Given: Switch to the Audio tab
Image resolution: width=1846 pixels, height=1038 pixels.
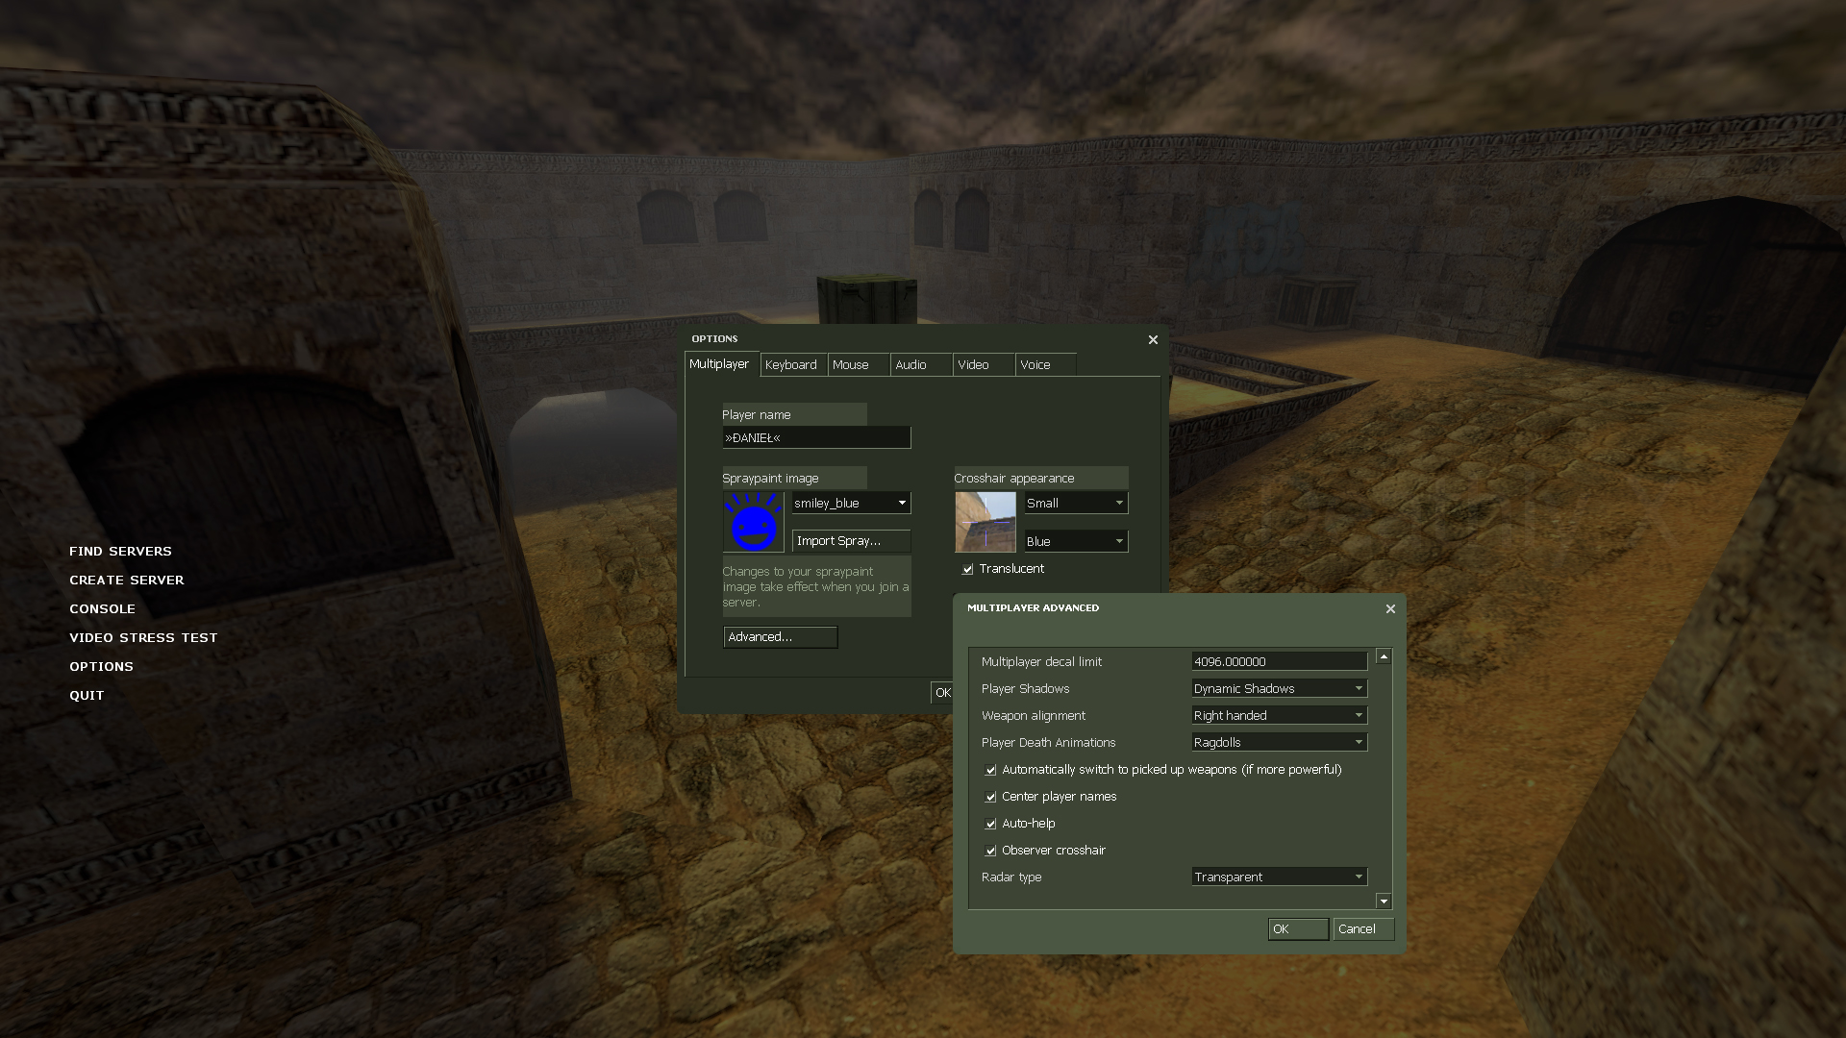Looking at the screenshot, I should click(911, 365).
